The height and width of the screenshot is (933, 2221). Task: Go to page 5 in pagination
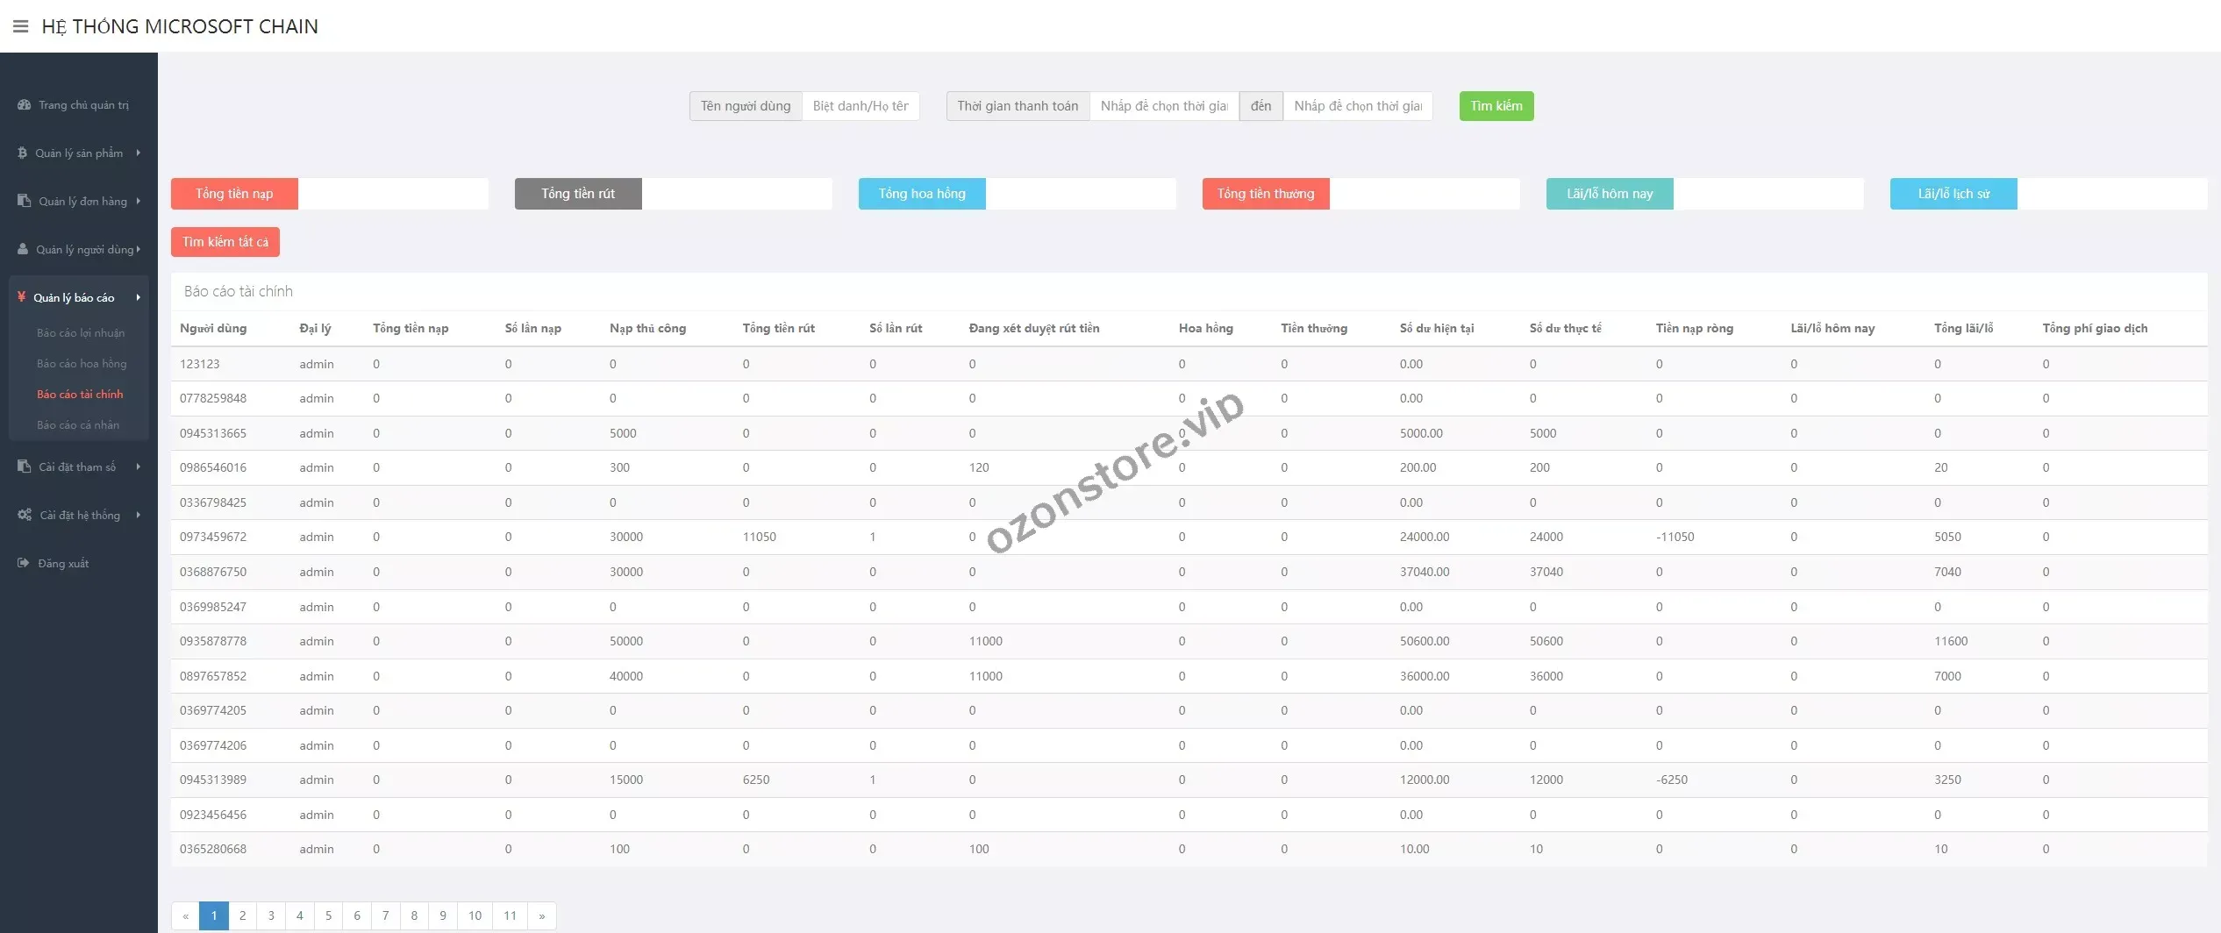328,916
